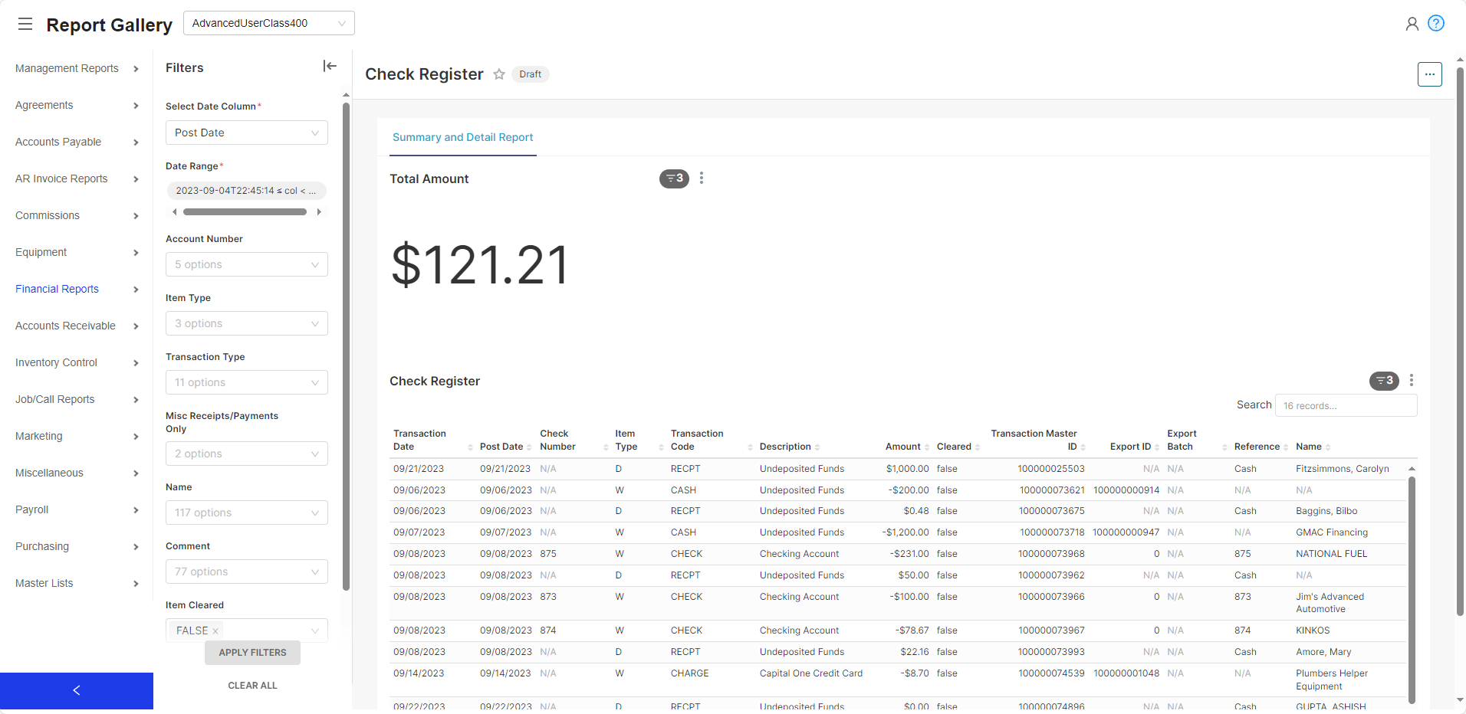This screenshot has height=714, width=1466.
Task: Expand Purchasing menu
Action: 77,546
